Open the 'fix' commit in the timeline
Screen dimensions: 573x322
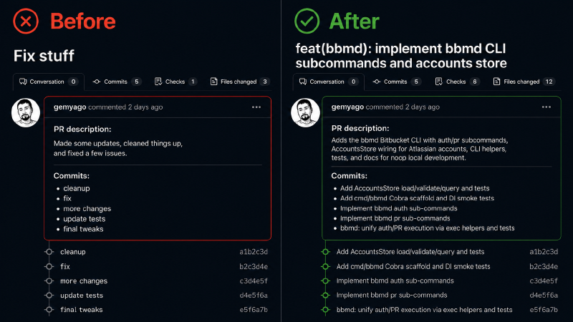click(65, 266)
